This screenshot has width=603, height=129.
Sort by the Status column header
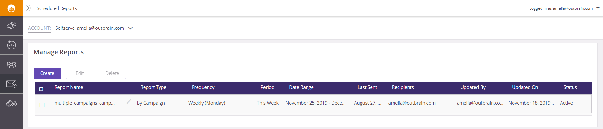570,87
